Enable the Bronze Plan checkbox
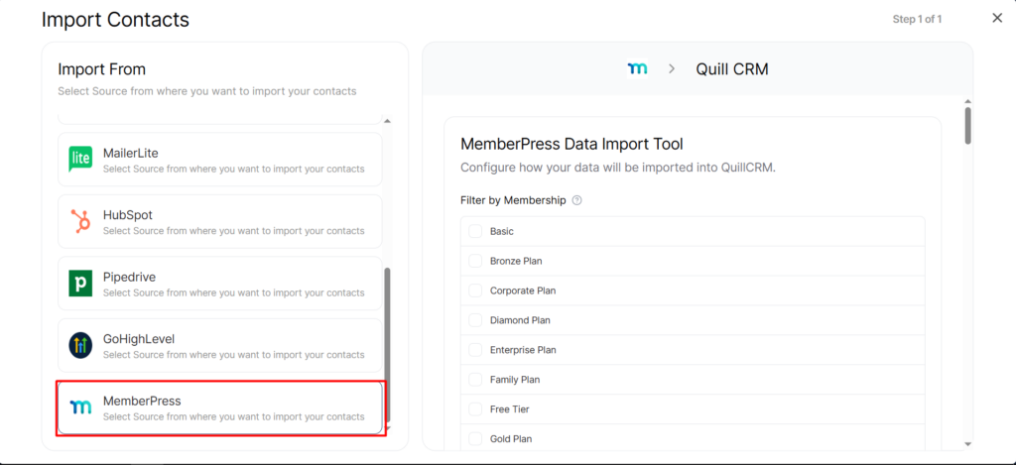This screenshot has width=1016, height=465. [475, 261]
